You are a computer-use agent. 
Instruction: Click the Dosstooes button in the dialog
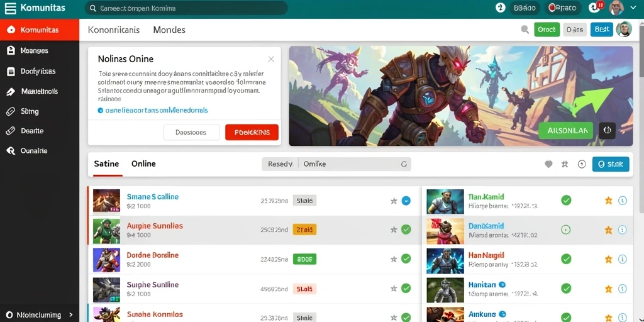(x=191, y=132)
